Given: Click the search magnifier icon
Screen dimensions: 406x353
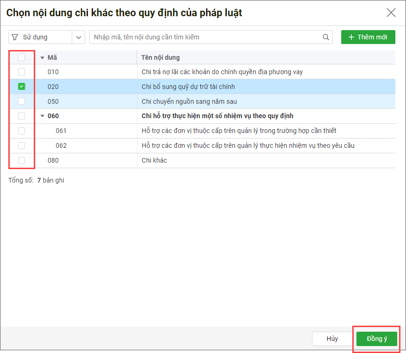Looking at the screenshot, I should point(326,37).
